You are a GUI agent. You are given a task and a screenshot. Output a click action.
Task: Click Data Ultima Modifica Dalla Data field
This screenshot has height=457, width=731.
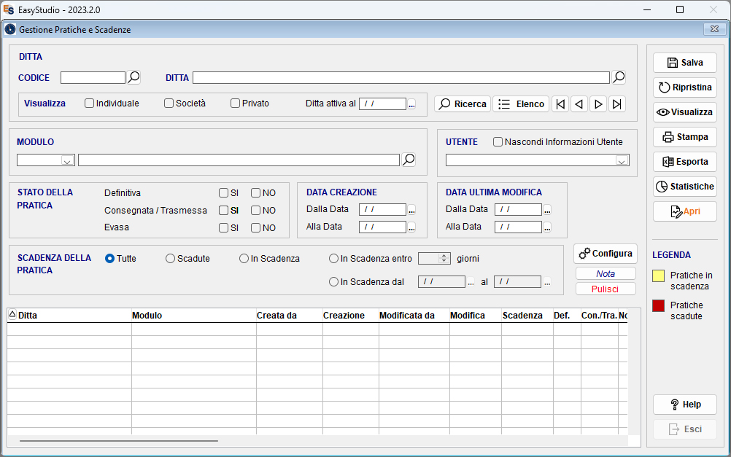519,210
